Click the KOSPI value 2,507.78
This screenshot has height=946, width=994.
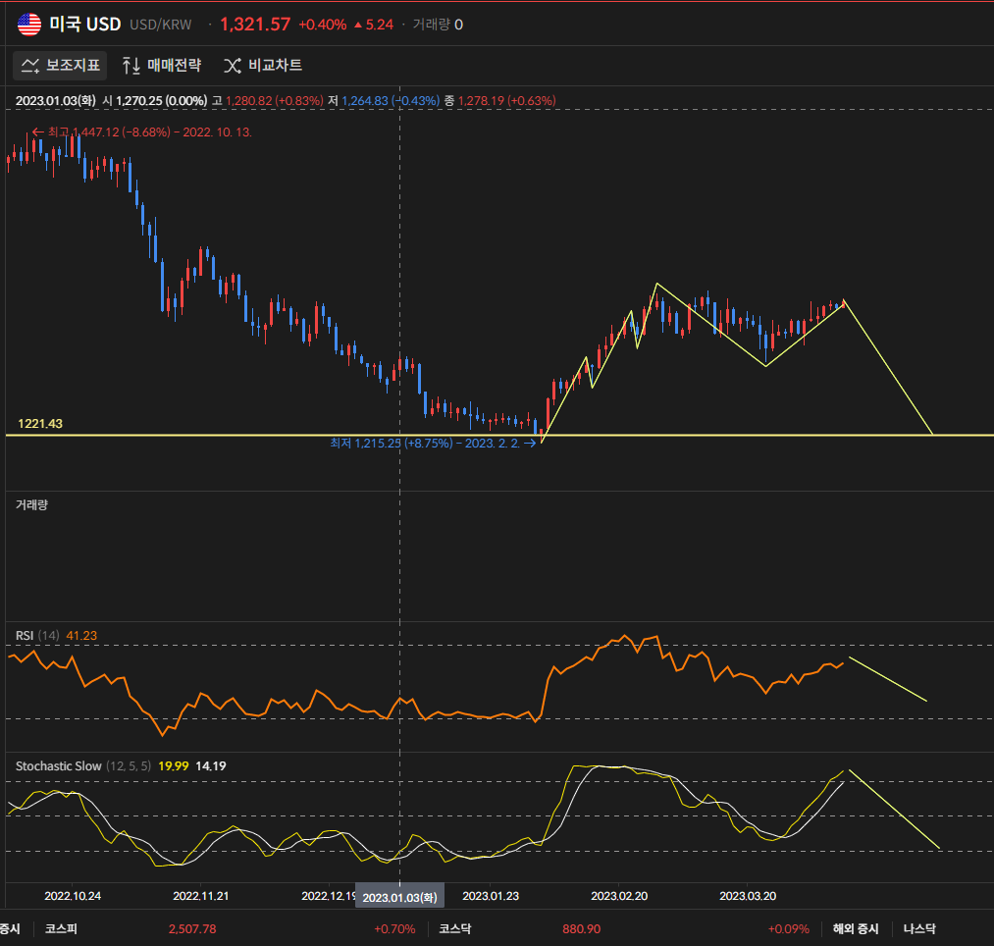[x=192, y=929]
